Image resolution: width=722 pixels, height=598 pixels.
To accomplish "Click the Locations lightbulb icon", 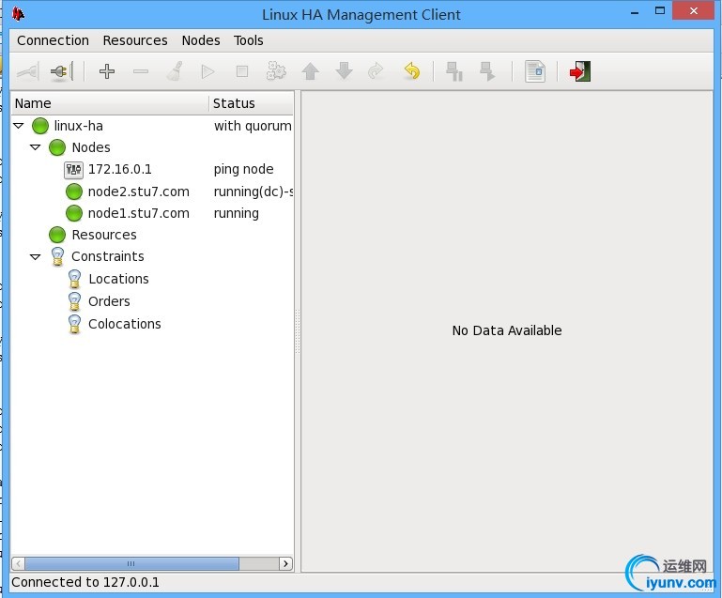I will (x=74, y=279).
